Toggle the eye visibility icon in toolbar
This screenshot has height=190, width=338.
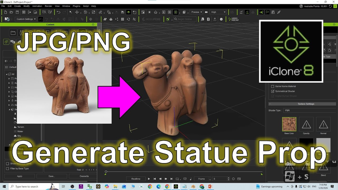click(x=129, y=12)
